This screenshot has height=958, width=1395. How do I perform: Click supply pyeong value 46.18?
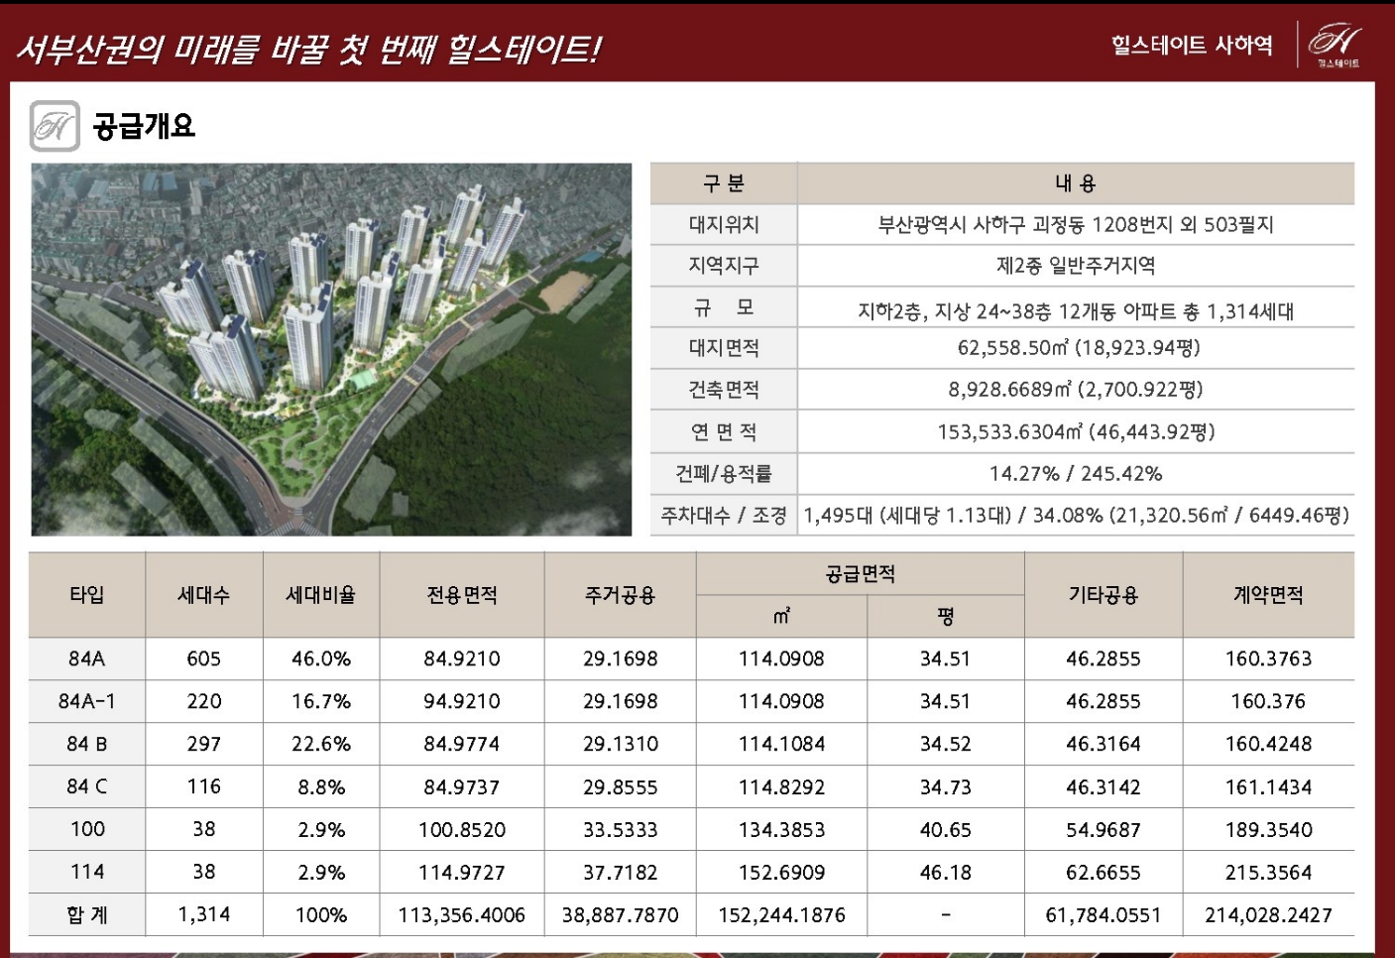(x=946, y=872)
